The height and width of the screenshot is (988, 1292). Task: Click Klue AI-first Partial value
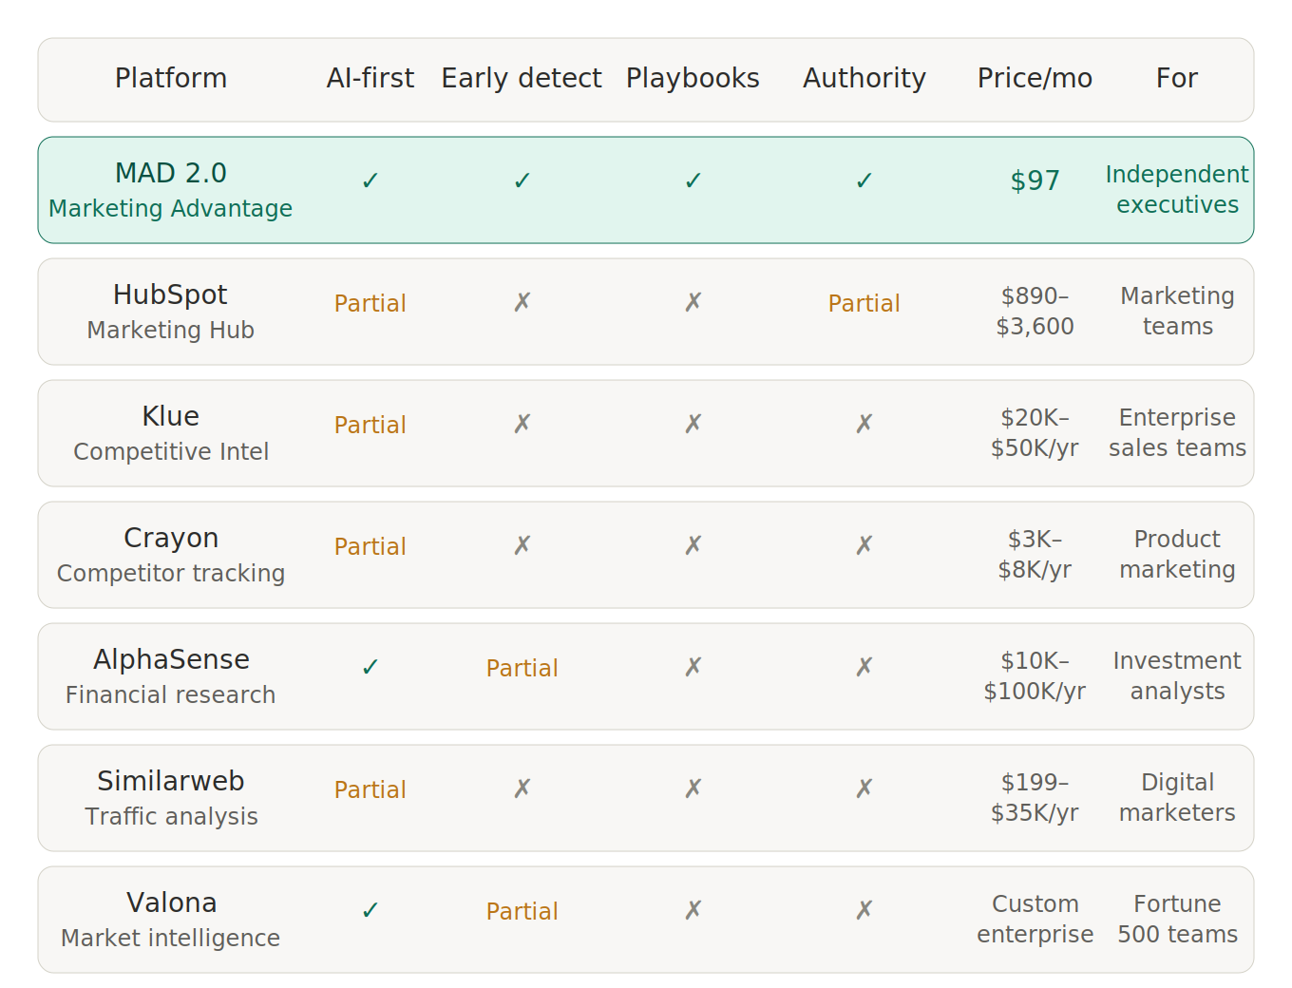[370, 425]
